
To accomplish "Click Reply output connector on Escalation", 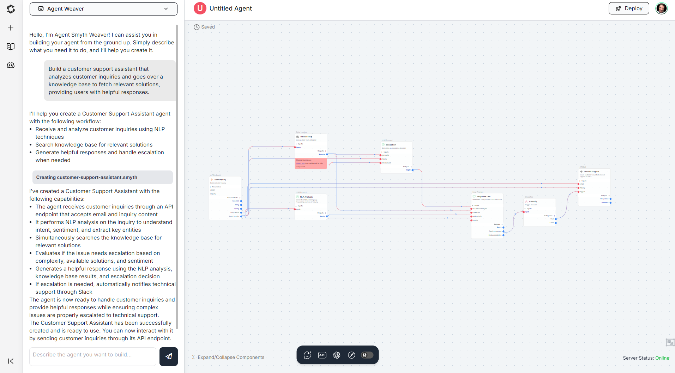I will pos(412,170).
